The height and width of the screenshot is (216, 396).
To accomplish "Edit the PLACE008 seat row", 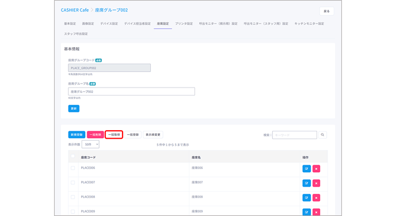I will 306,198.
